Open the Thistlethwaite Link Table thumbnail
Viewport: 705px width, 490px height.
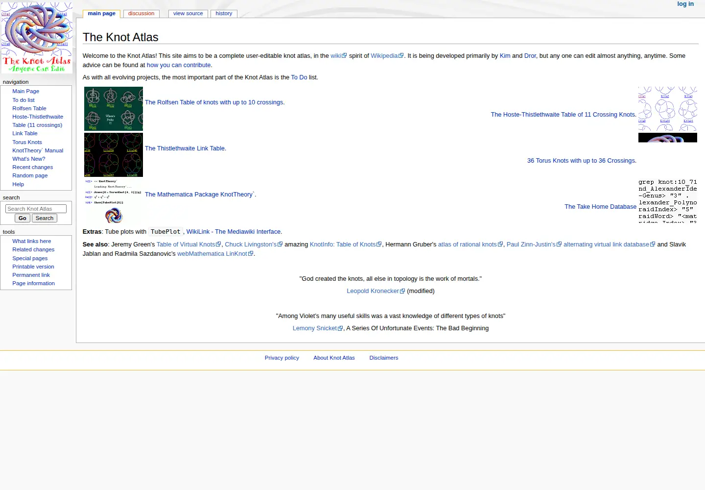pos(114,155)
